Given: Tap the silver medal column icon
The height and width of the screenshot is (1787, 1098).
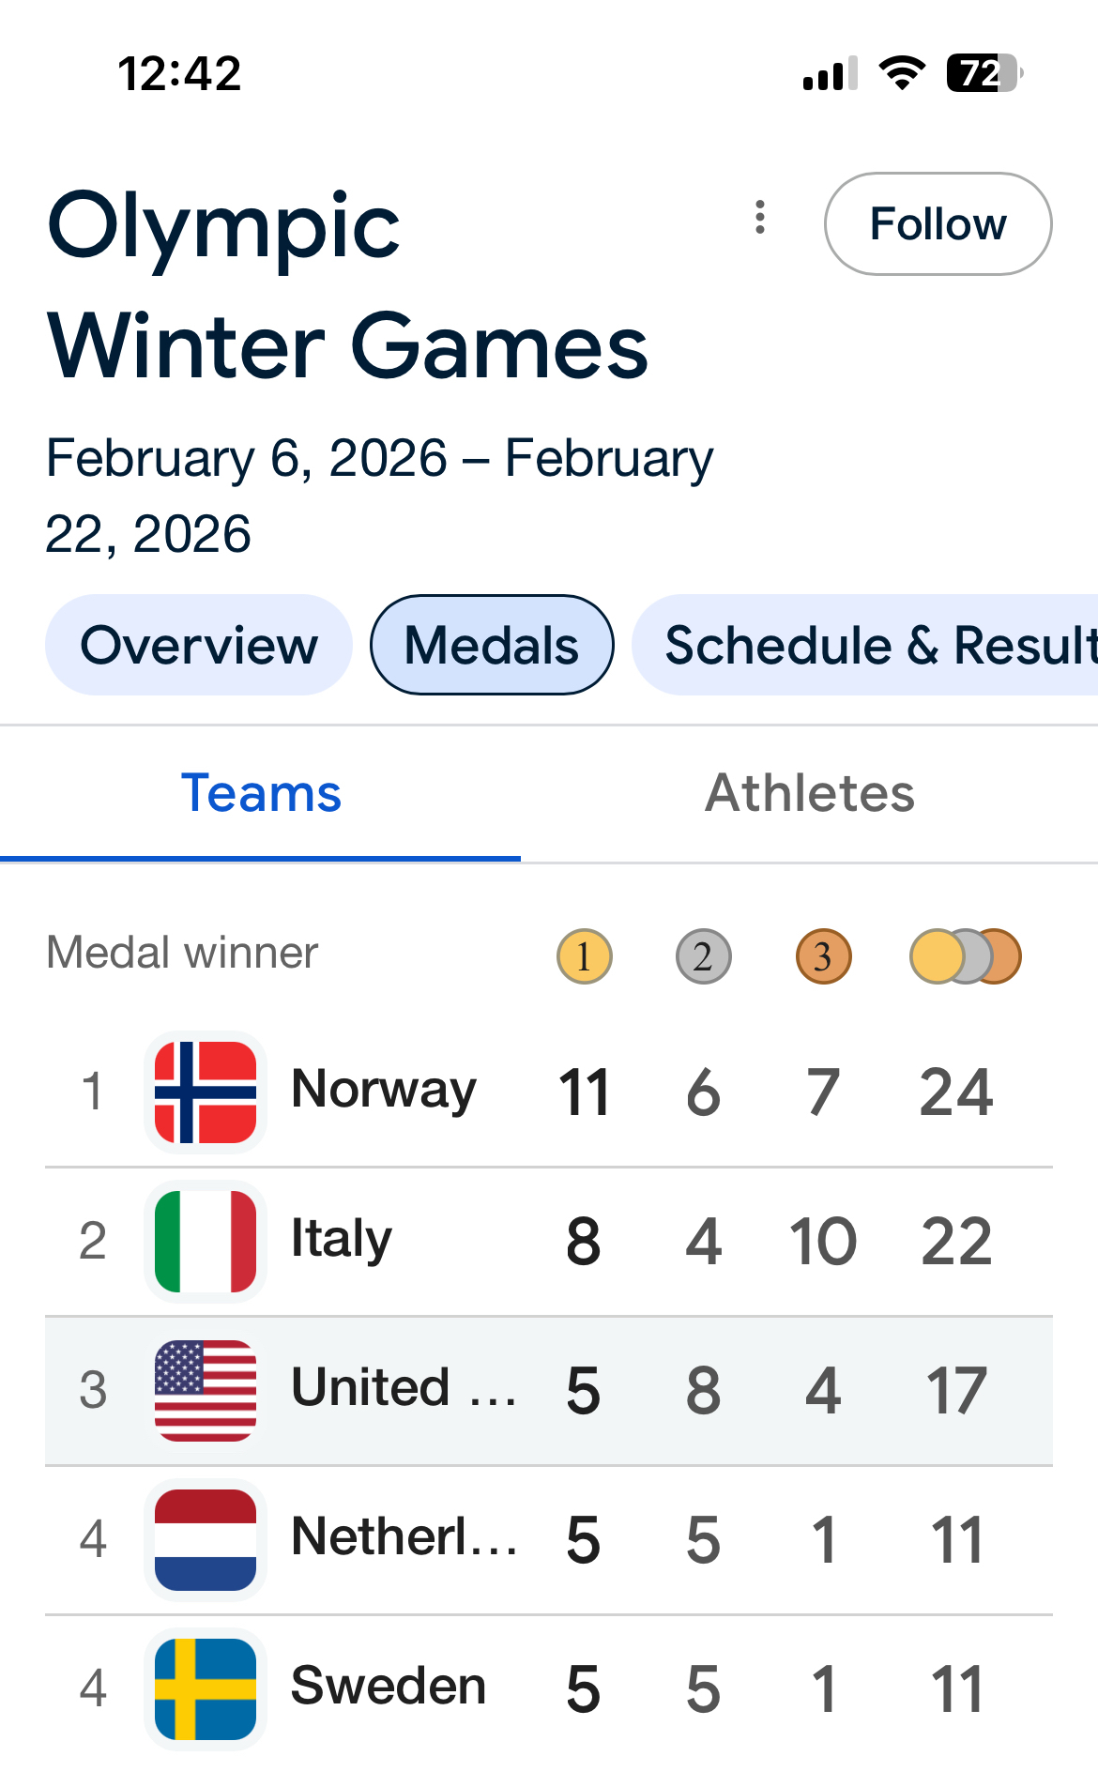Looking at the screenshot, I should point(703,956).
